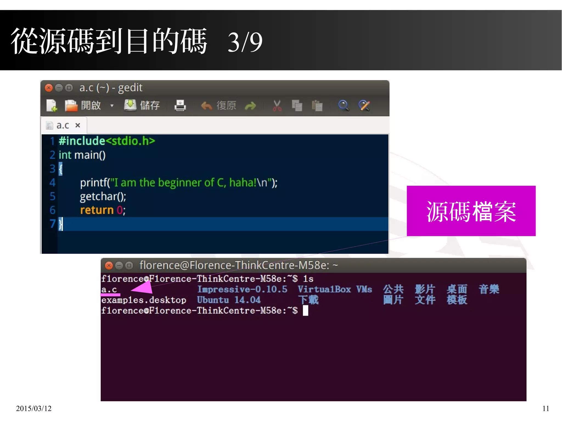This screenshot has width=562, height=421.
Task: Click the gedit title a.c (~) - gedit
Action: point(111,88)
